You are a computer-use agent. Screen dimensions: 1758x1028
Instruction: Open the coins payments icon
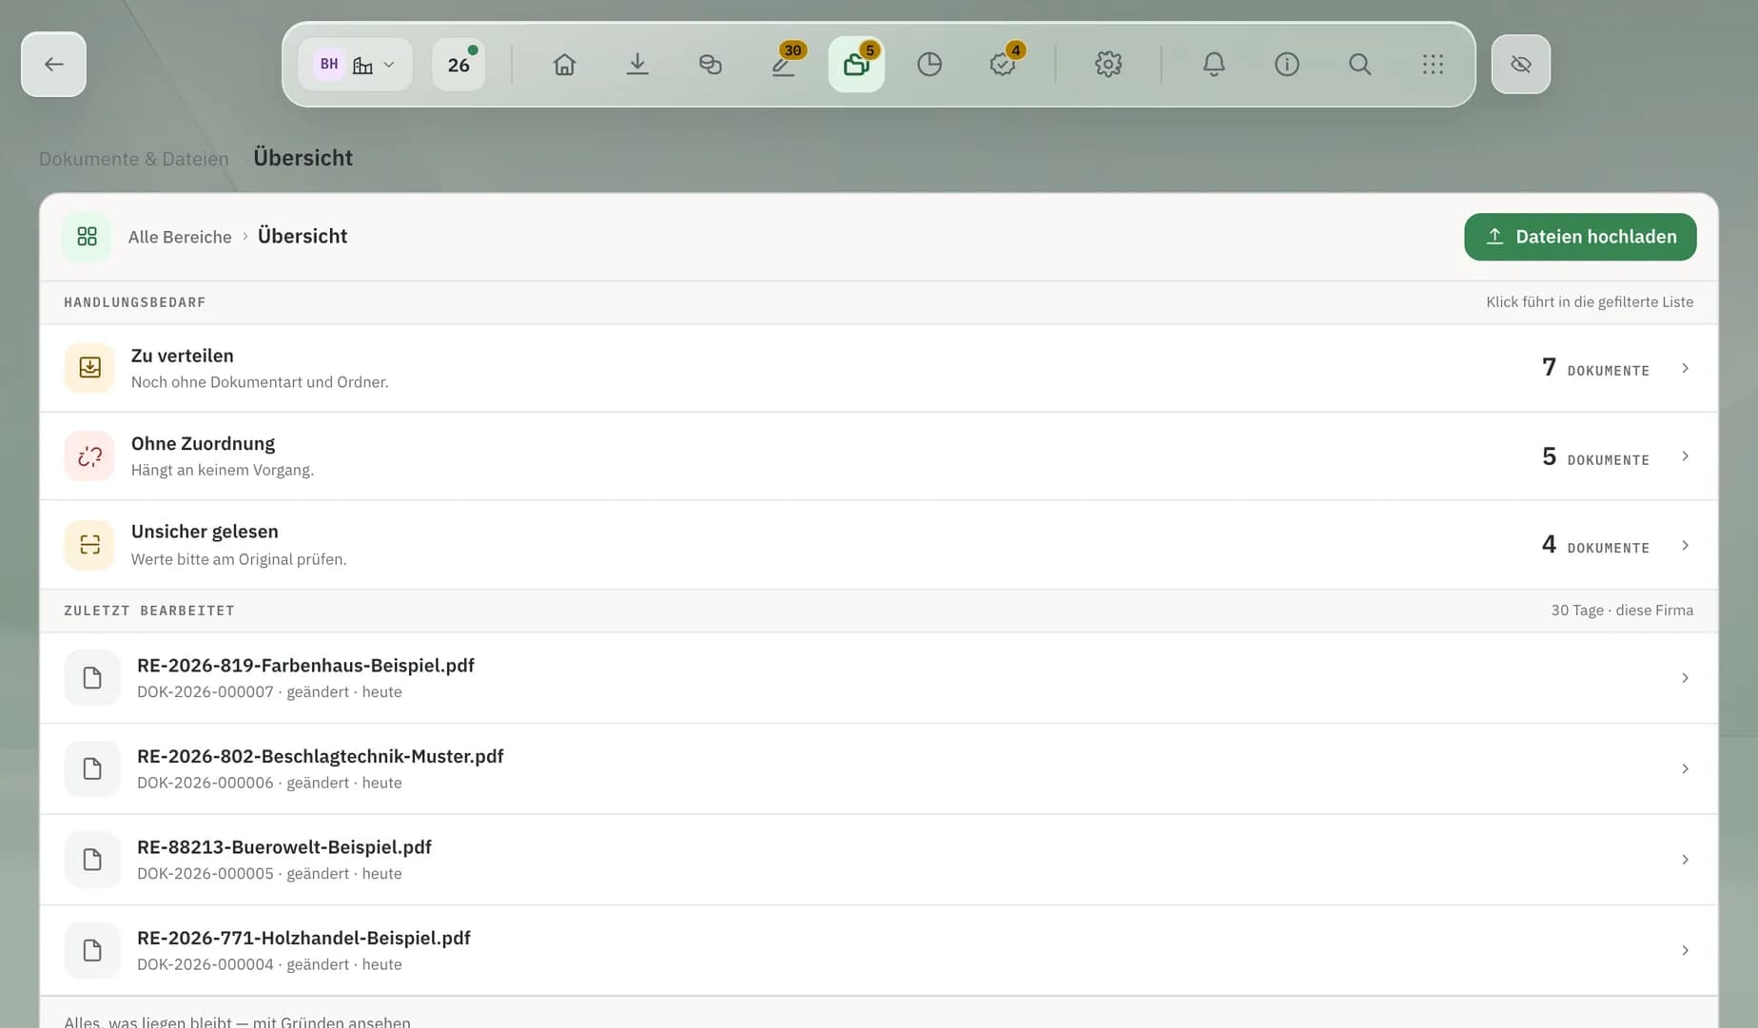(711, 65)
